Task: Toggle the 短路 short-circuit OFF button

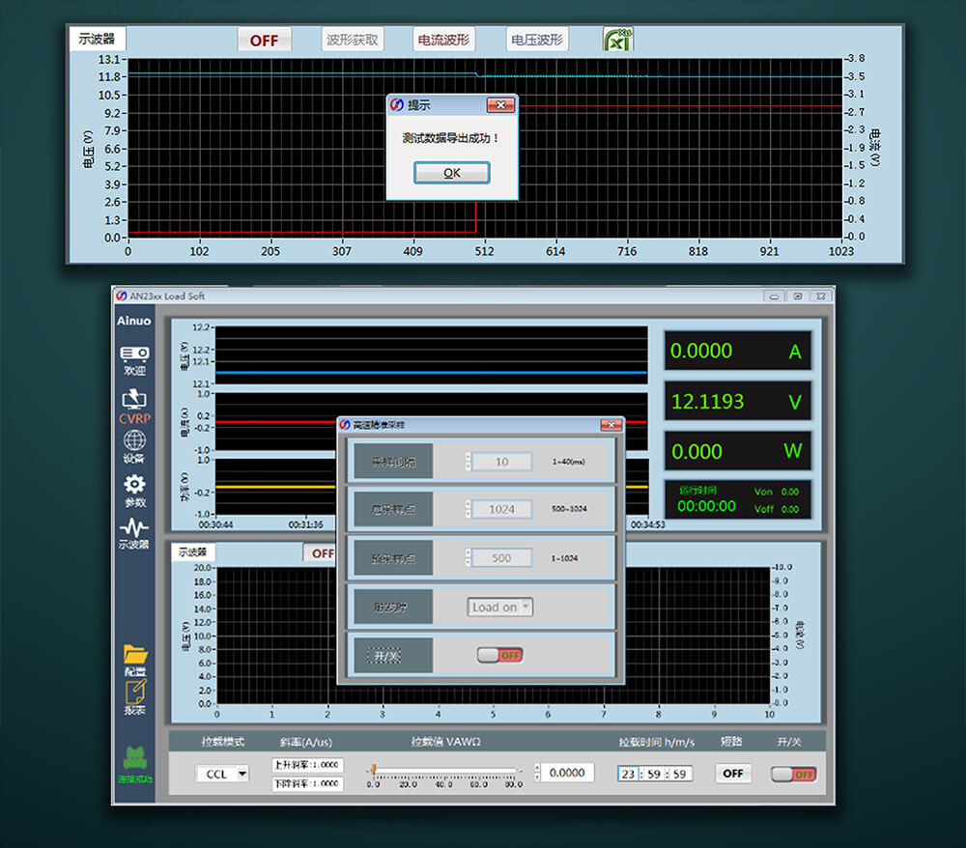Action: (733, 774)
